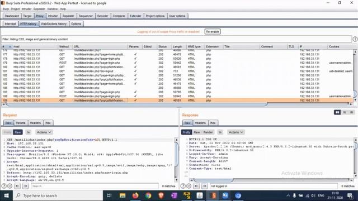Open response search settings gear icon

coord(189,186)
